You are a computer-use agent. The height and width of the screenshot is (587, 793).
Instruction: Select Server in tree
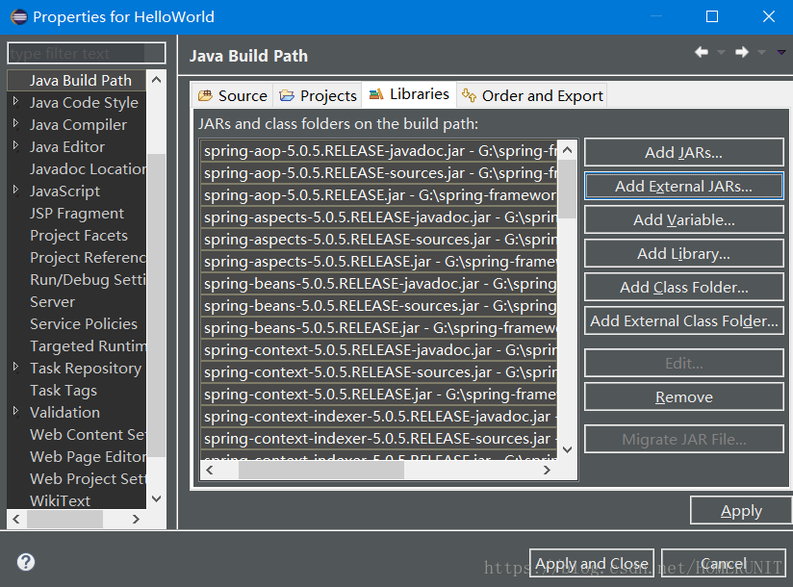53,302
